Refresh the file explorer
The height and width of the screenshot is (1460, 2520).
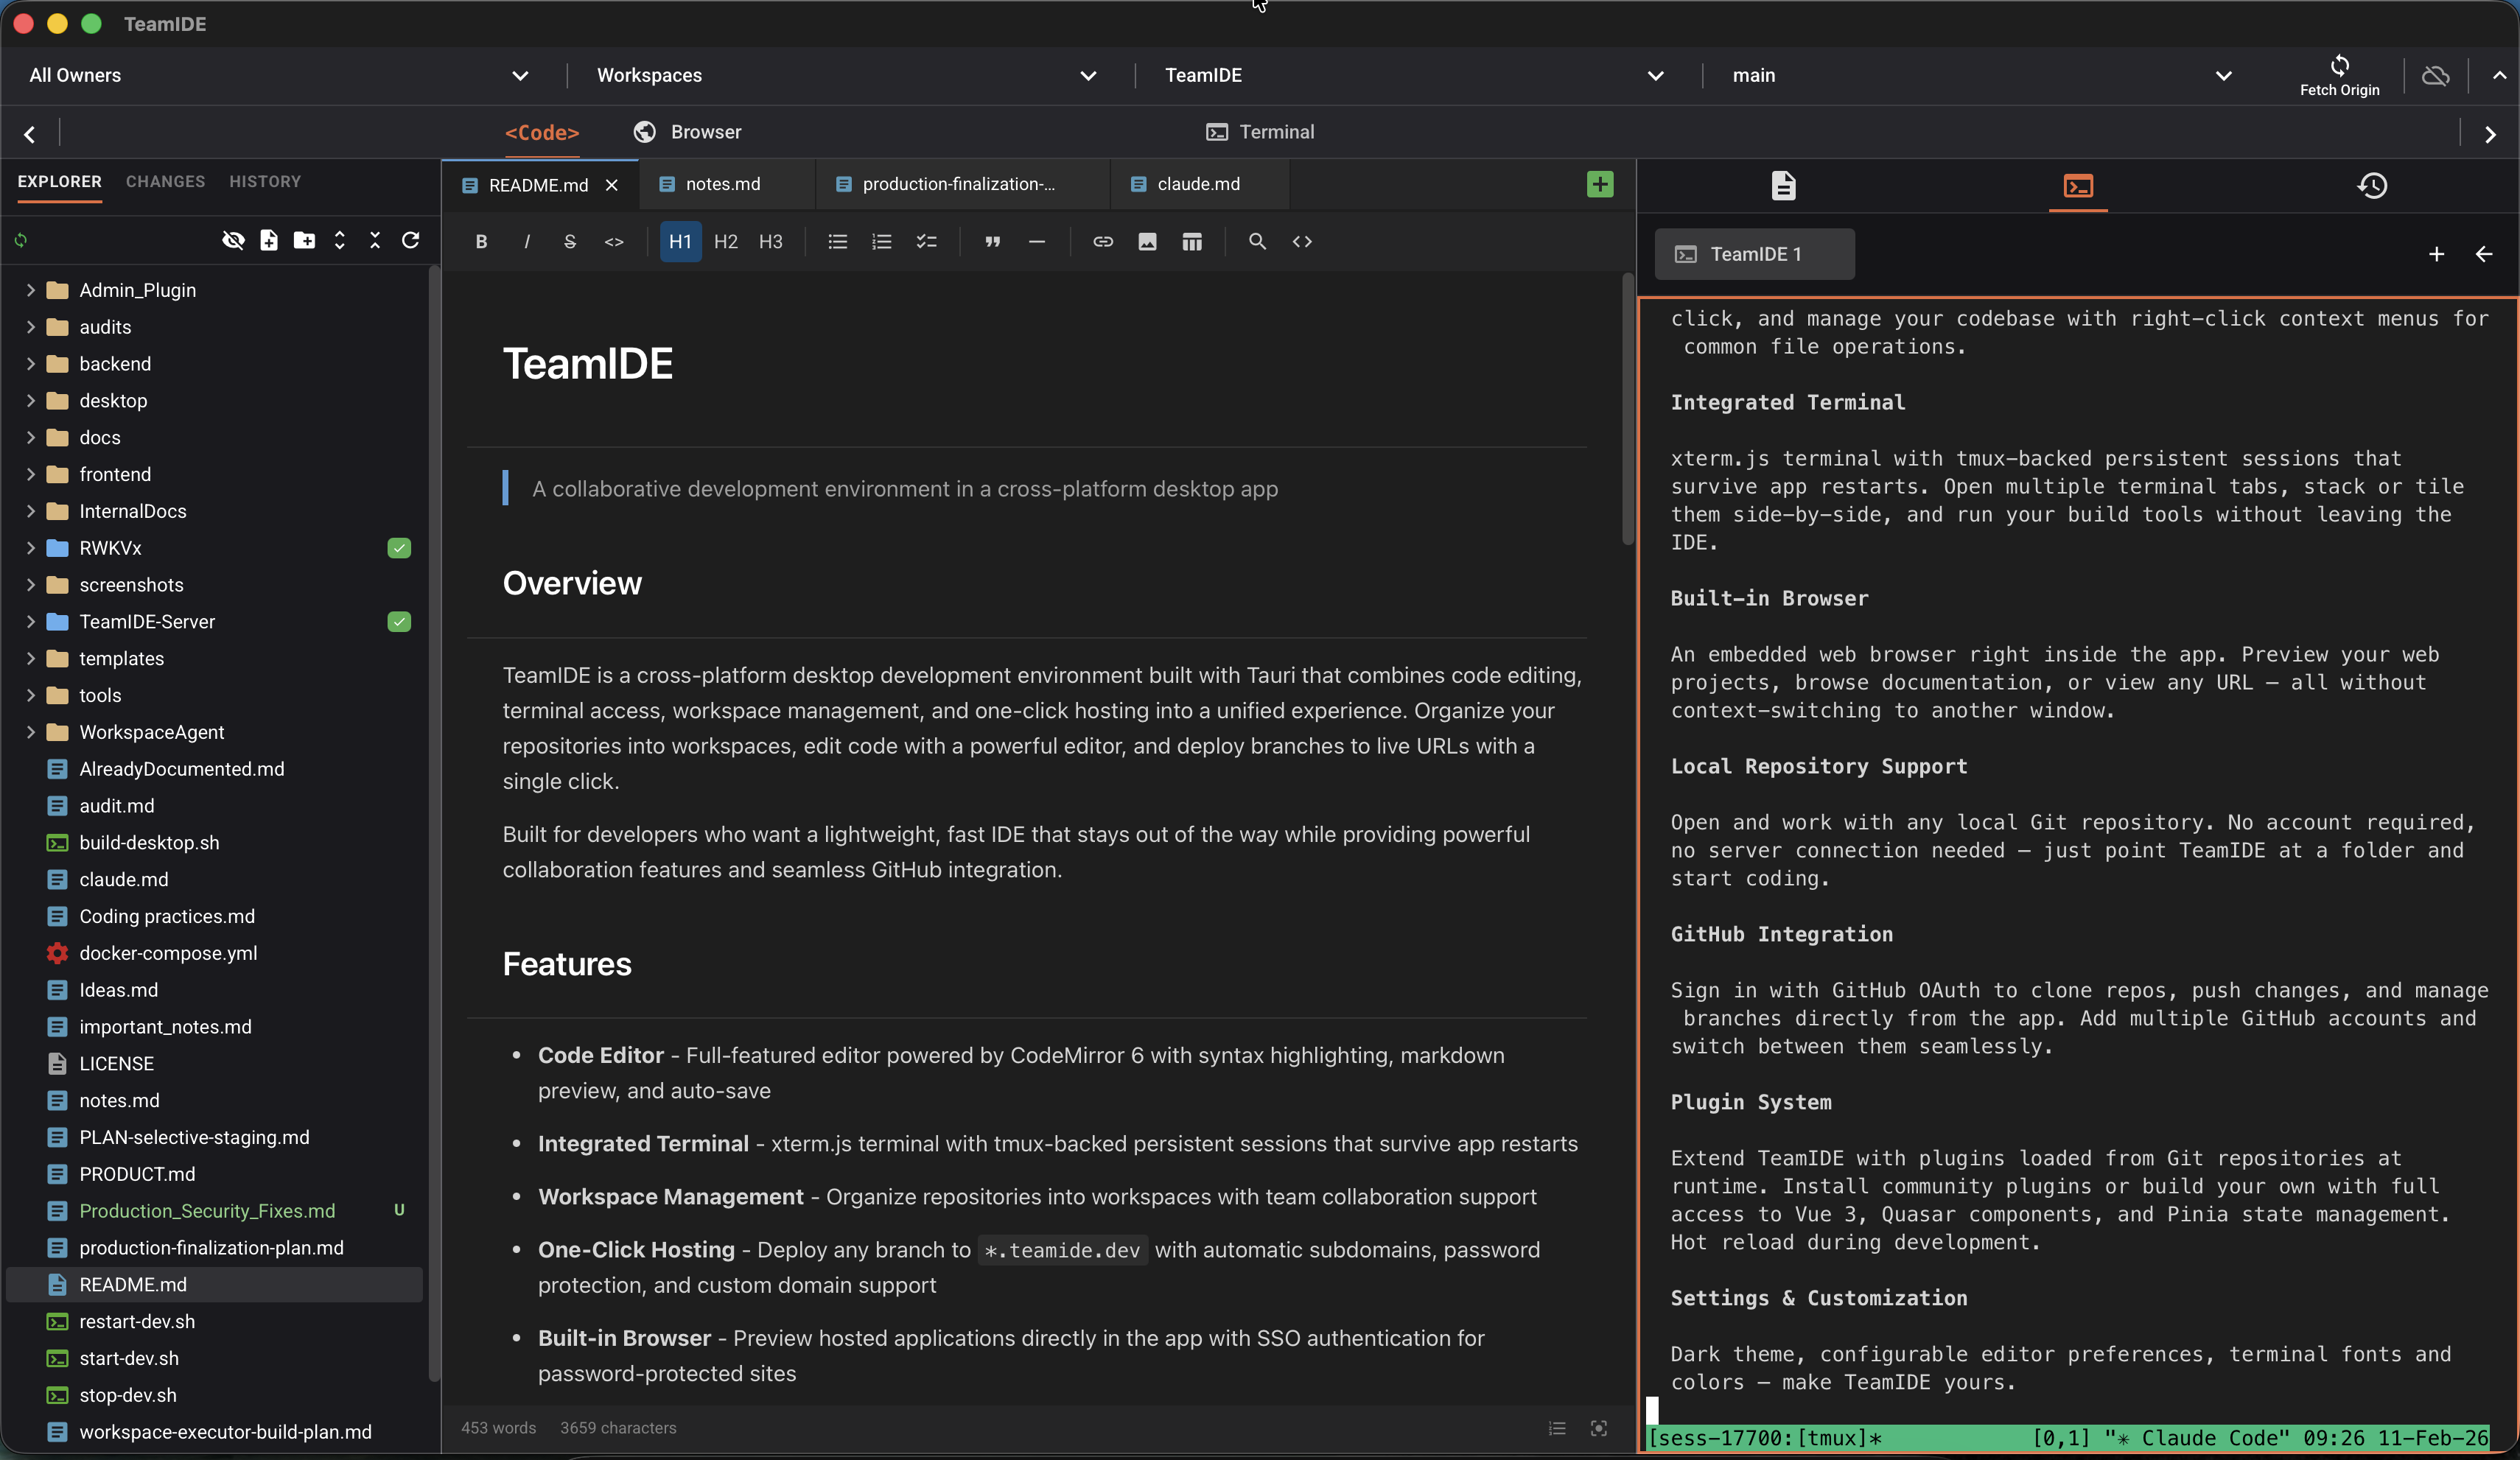click(x=411, y=240)
